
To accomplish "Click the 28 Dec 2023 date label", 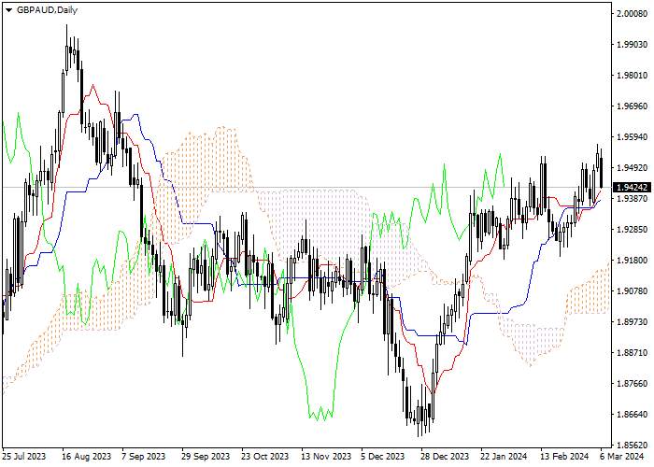I will (445, 456).
